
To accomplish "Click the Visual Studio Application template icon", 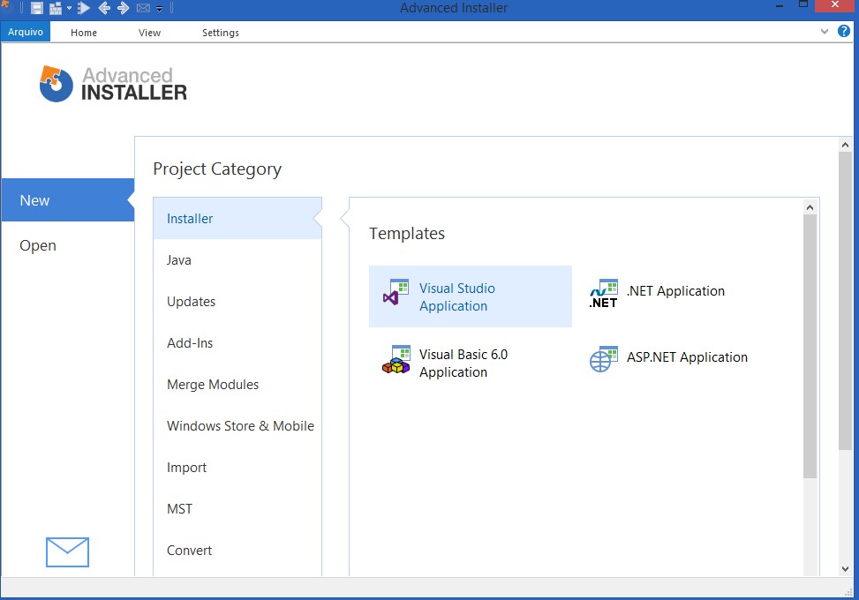I will (396, 293).
